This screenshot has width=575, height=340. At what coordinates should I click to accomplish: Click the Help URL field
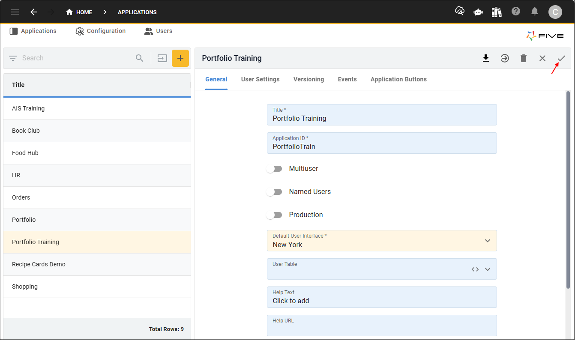coord(382,325)
